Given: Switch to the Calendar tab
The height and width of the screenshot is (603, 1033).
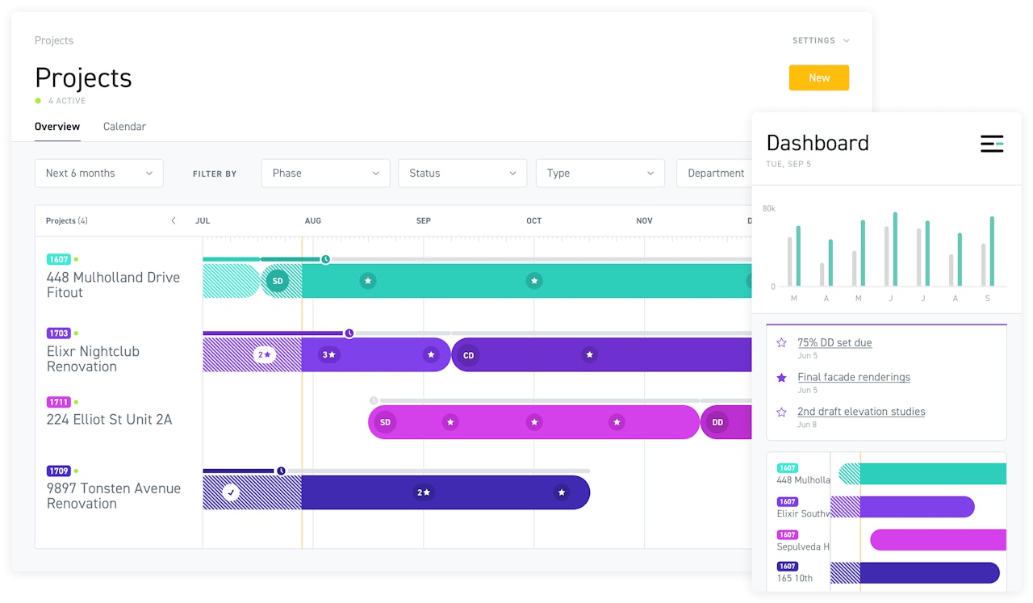Looking at the screenshot, I should point(124,127).
